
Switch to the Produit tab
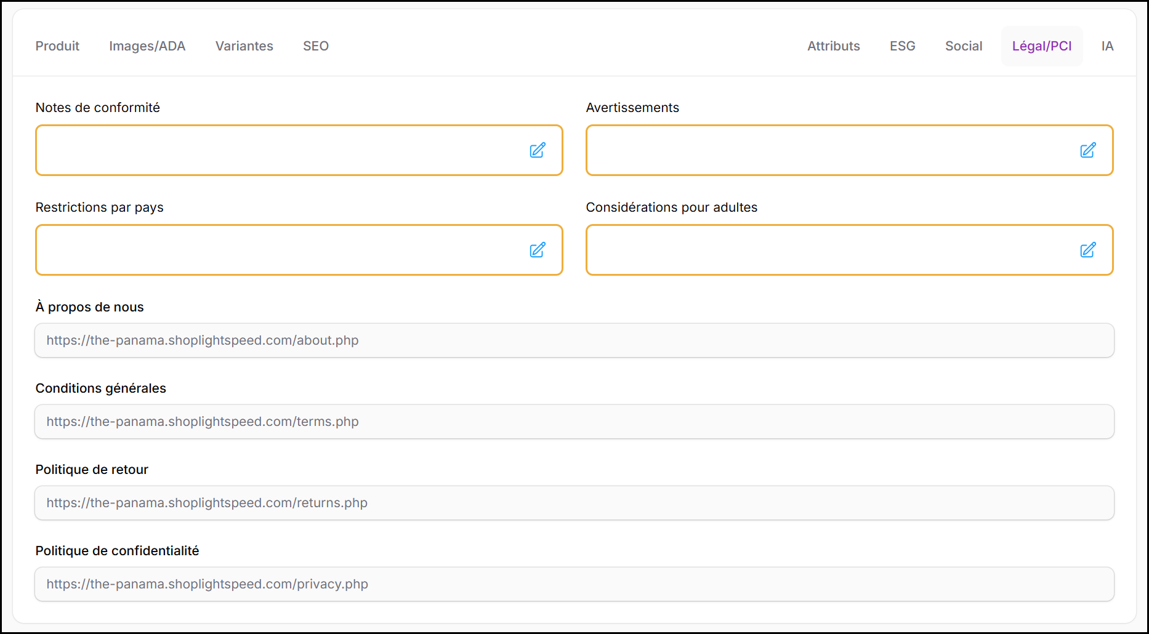click(57, 46)
